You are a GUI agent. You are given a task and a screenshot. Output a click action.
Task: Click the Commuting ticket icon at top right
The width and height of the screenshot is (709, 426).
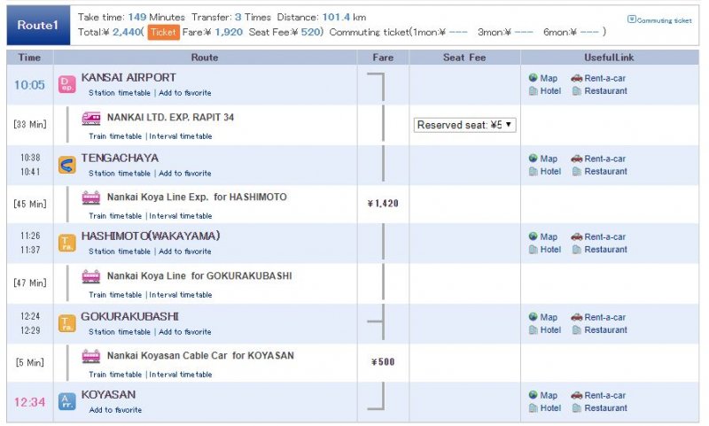[632, 19]
